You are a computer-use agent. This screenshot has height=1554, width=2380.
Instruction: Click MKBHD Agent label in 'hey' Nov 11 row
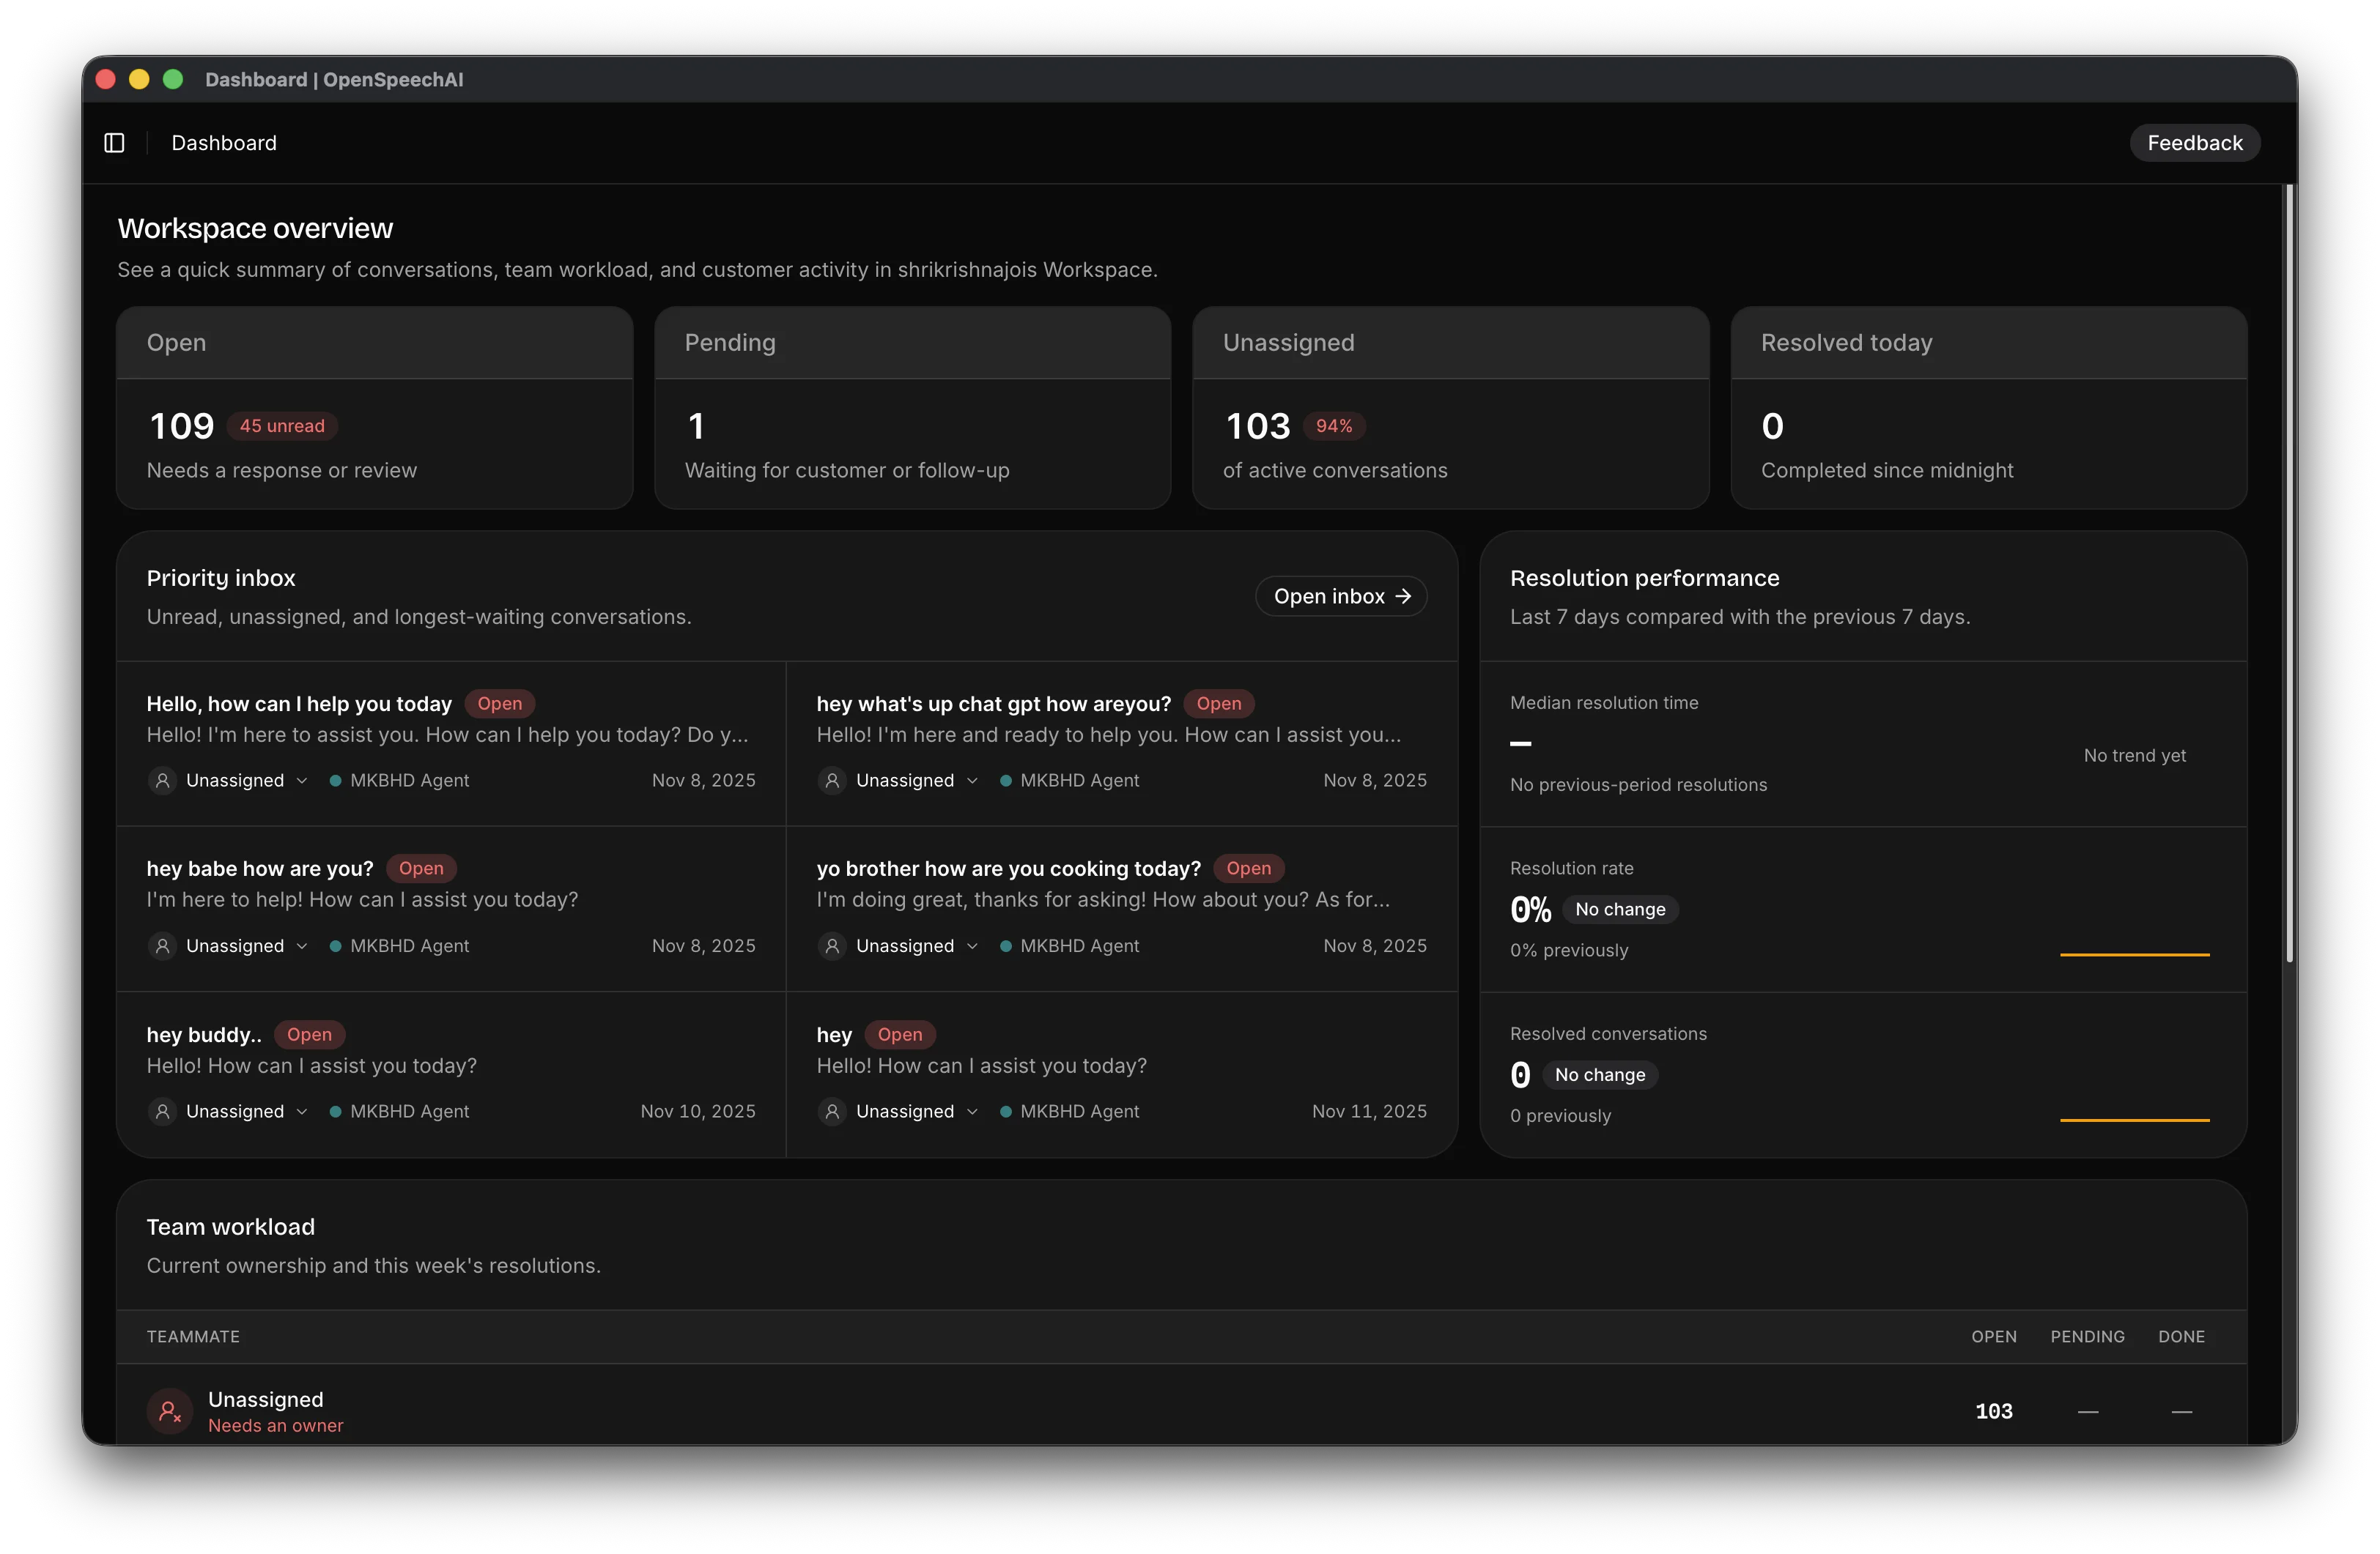[1079, 1111]
